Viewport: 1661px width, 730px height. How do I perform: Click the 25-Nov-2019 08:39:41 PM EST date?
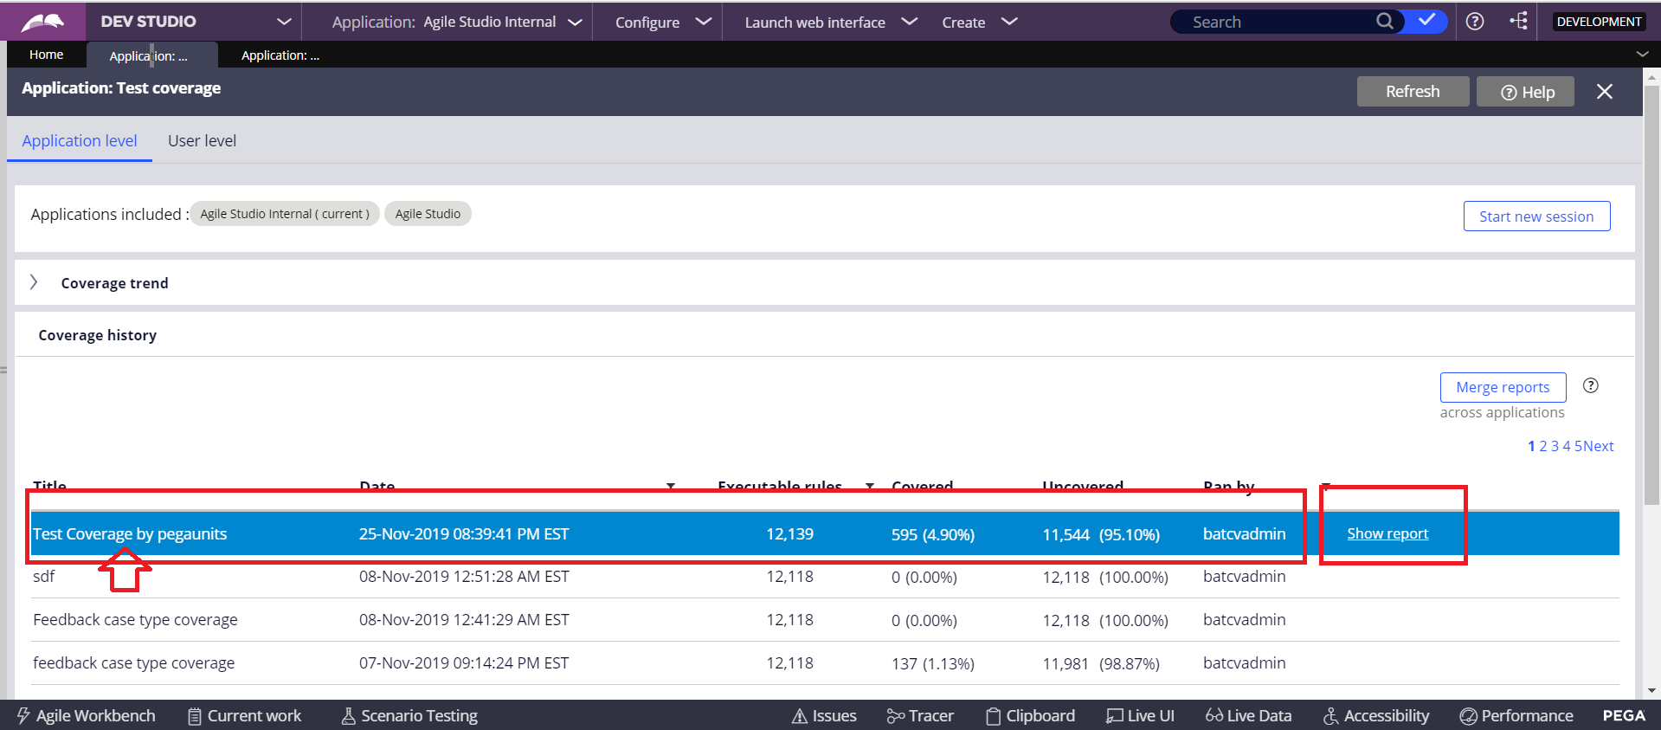[464, 534]
